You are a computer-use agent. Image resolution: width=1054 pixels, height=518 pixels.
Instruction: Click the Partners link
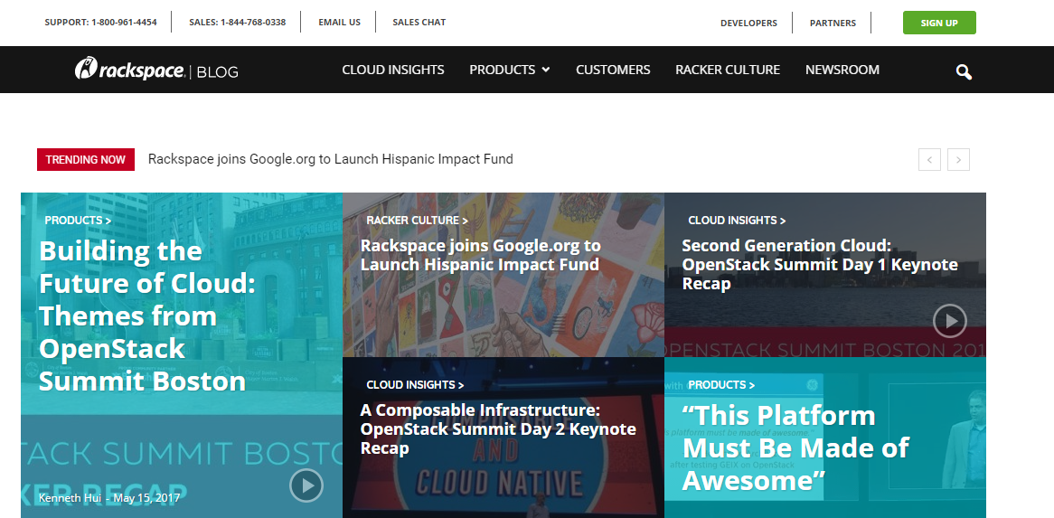[833, 23]
